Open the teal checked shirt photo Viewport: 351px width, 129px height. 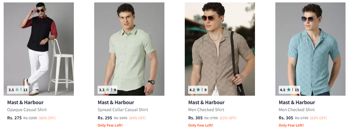click(x=310, y=49)
